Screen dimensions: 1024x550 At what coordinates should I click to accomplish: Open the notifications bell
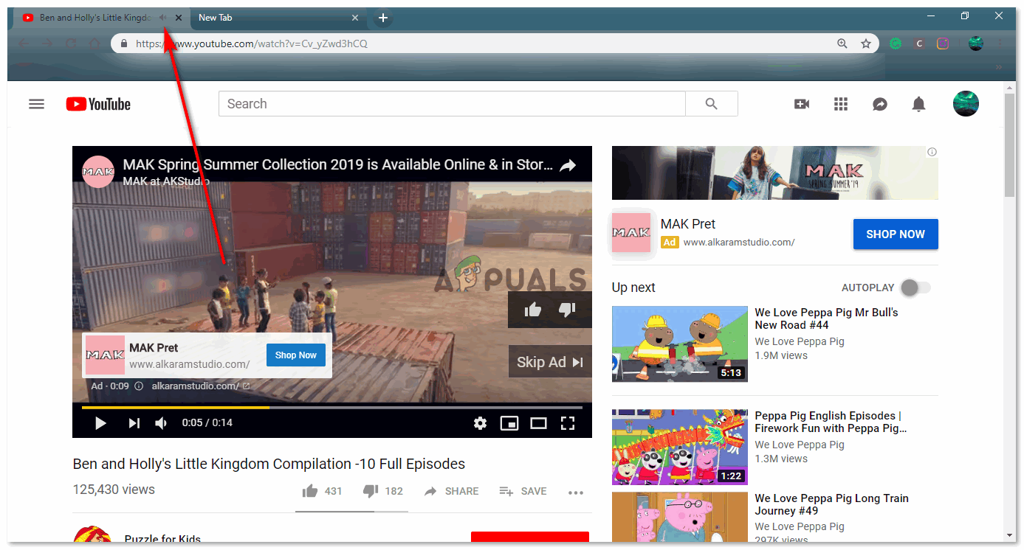point(918,104)
